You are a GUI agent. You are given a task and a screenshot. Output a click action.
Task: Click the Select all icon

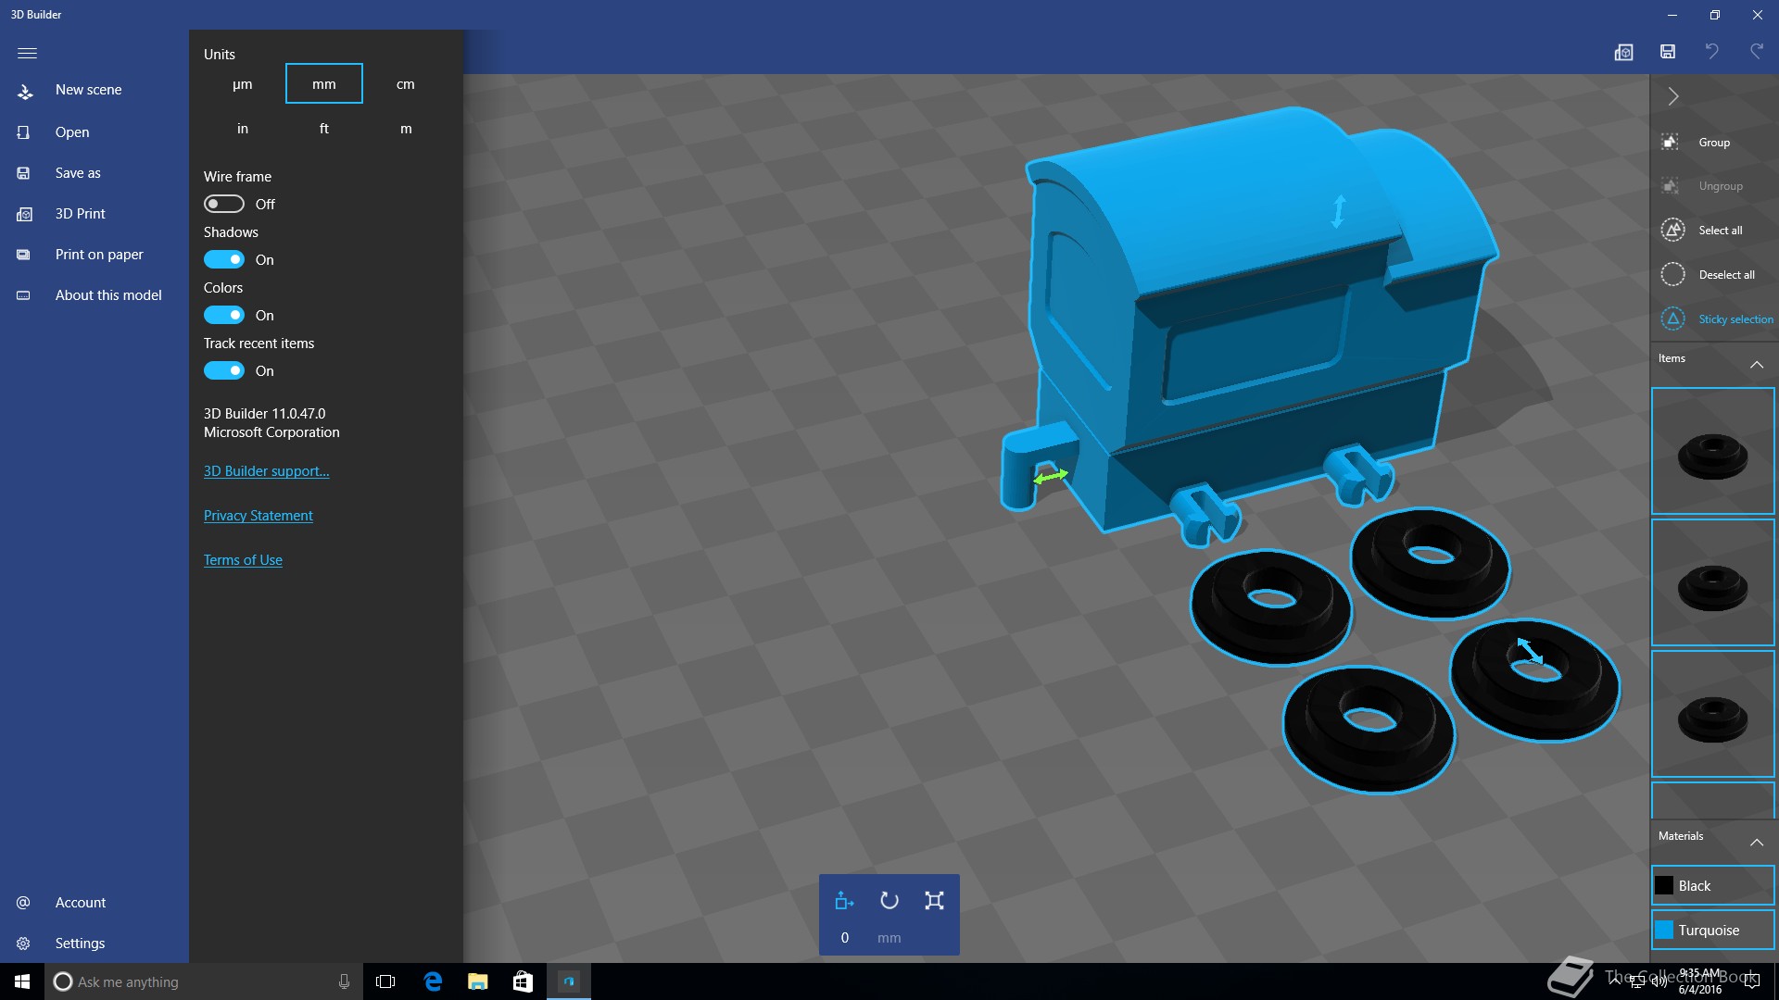1672,230
